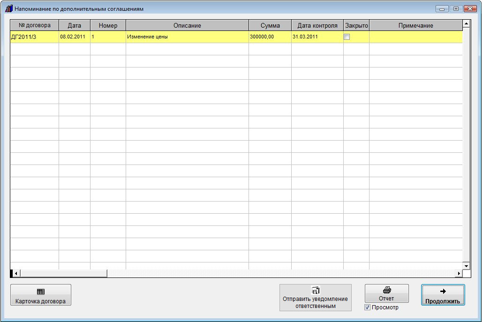Select the Номер column header
The image size is (483, 322).
click(108, 25)
